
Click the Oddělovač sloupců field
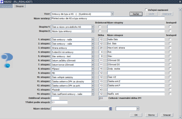(x=55, y=98)
